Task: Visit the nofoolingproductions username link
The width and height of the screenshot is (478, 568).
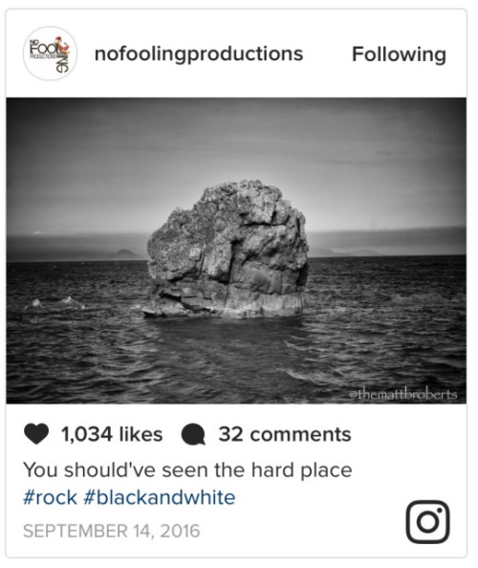Action: tap(199, 54)
